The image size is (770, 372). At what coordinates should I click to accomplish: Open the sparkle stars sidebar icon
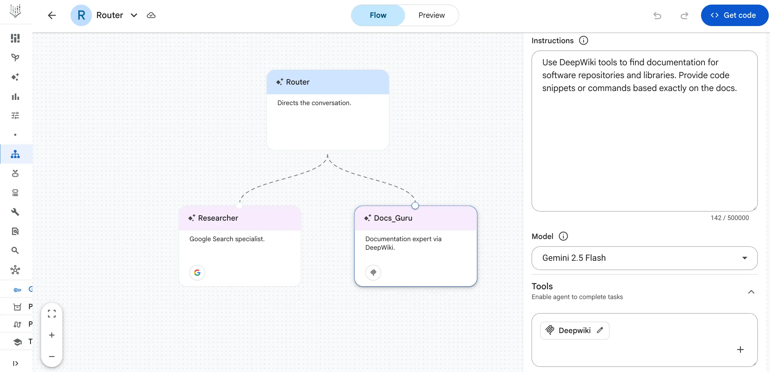[x=15, y=77]
